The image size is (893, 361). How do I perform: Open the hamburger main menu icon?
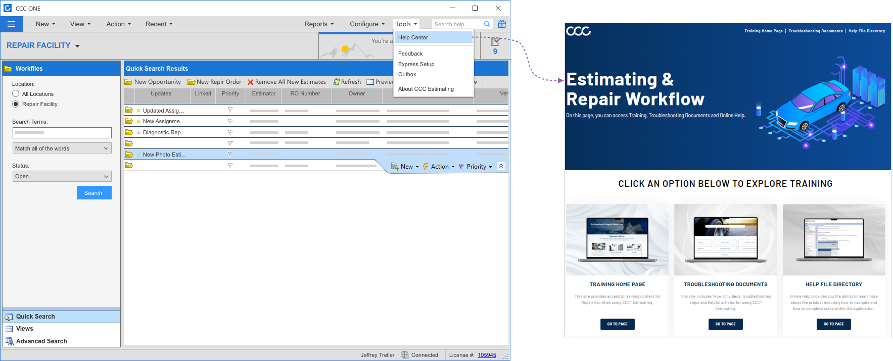click(11, 24)
